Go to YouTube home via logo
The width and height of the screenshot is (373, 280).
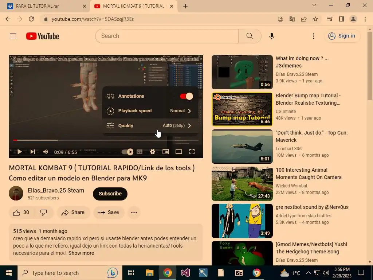pyautogui.click(x=43, y=36)
